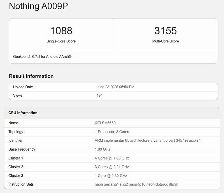The height and width of the screenshot is (193, 224).
Task: Select the views count 194
Action: [x=100, y=96]
